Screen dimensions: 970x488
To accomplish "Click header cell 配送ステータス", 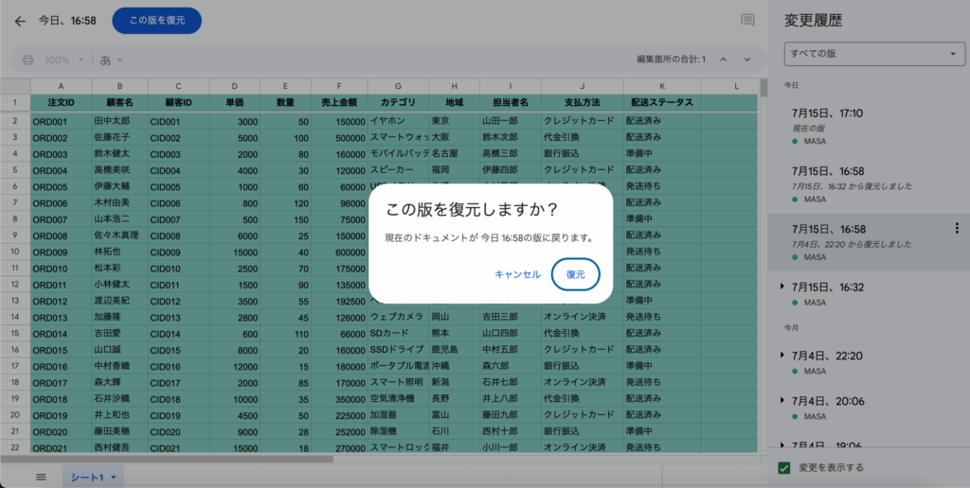I will [662, 102].
